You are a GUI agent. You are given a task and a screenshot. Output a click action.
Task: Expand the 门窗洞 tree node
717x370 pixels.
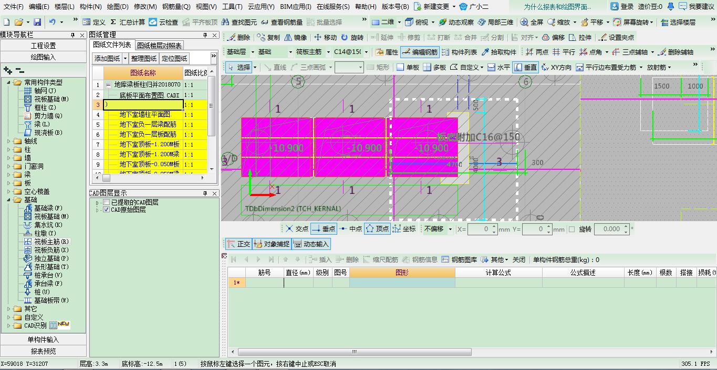coord(8,166)
